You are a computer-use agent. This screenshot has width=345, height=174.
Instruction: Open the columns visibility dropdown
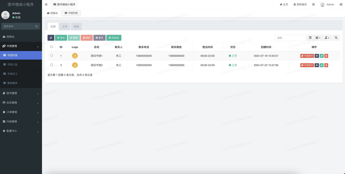[x=317, y=38]
